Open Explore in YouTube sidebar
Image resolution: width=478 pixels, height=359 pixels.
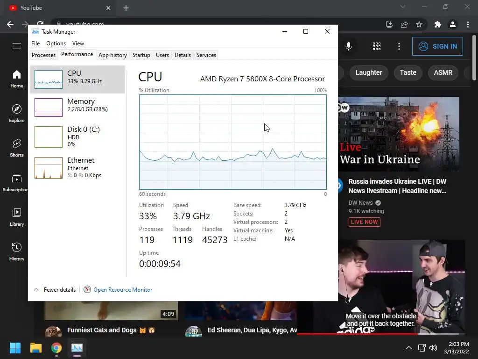(17, 113)
